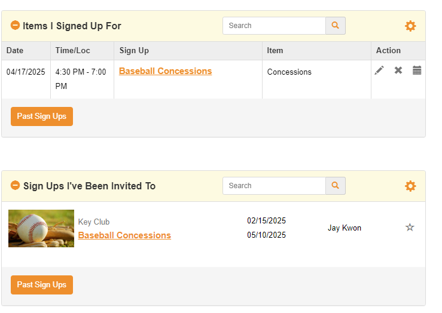Click Past Sign Ups button under invited sign ups
The height and width of the screenshot is (313, 442).
pos(42,285)
